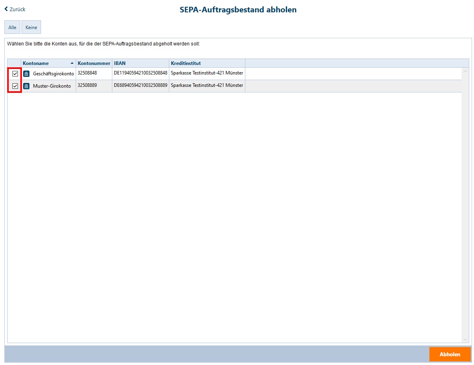Uncheck the Muster-Girokonto account checkbox
This screenshot has width=474, height=365.
(x=15, y=86)
